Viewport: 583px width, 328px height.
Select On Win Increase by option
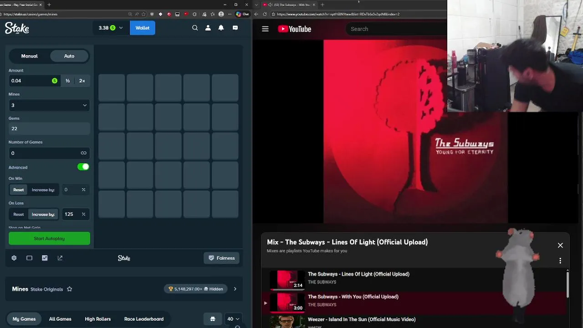coord(43,190)
